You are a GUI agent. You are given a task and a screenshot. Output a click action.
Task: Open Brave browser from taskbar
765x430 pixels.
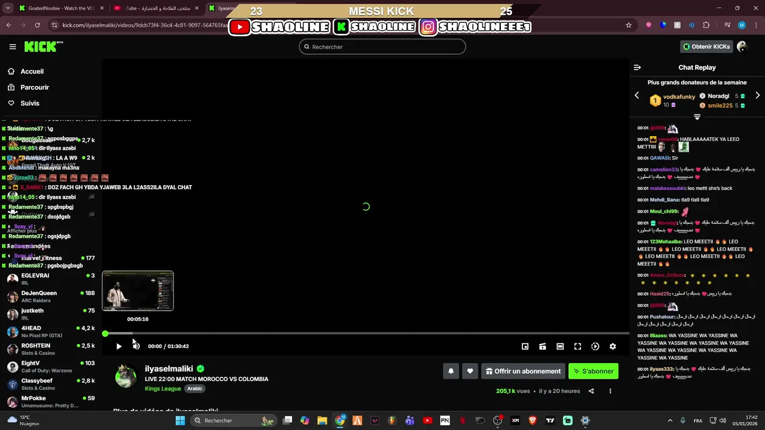tap(533, 420)
